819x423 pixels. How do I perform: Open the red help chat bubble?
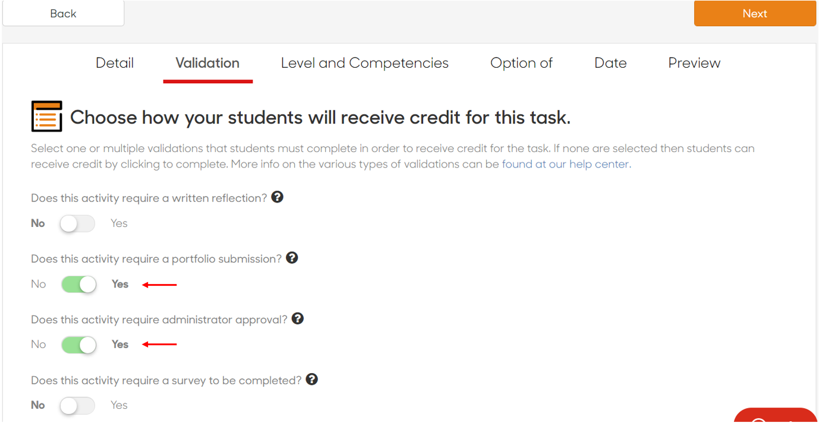(x=776, y=415)
